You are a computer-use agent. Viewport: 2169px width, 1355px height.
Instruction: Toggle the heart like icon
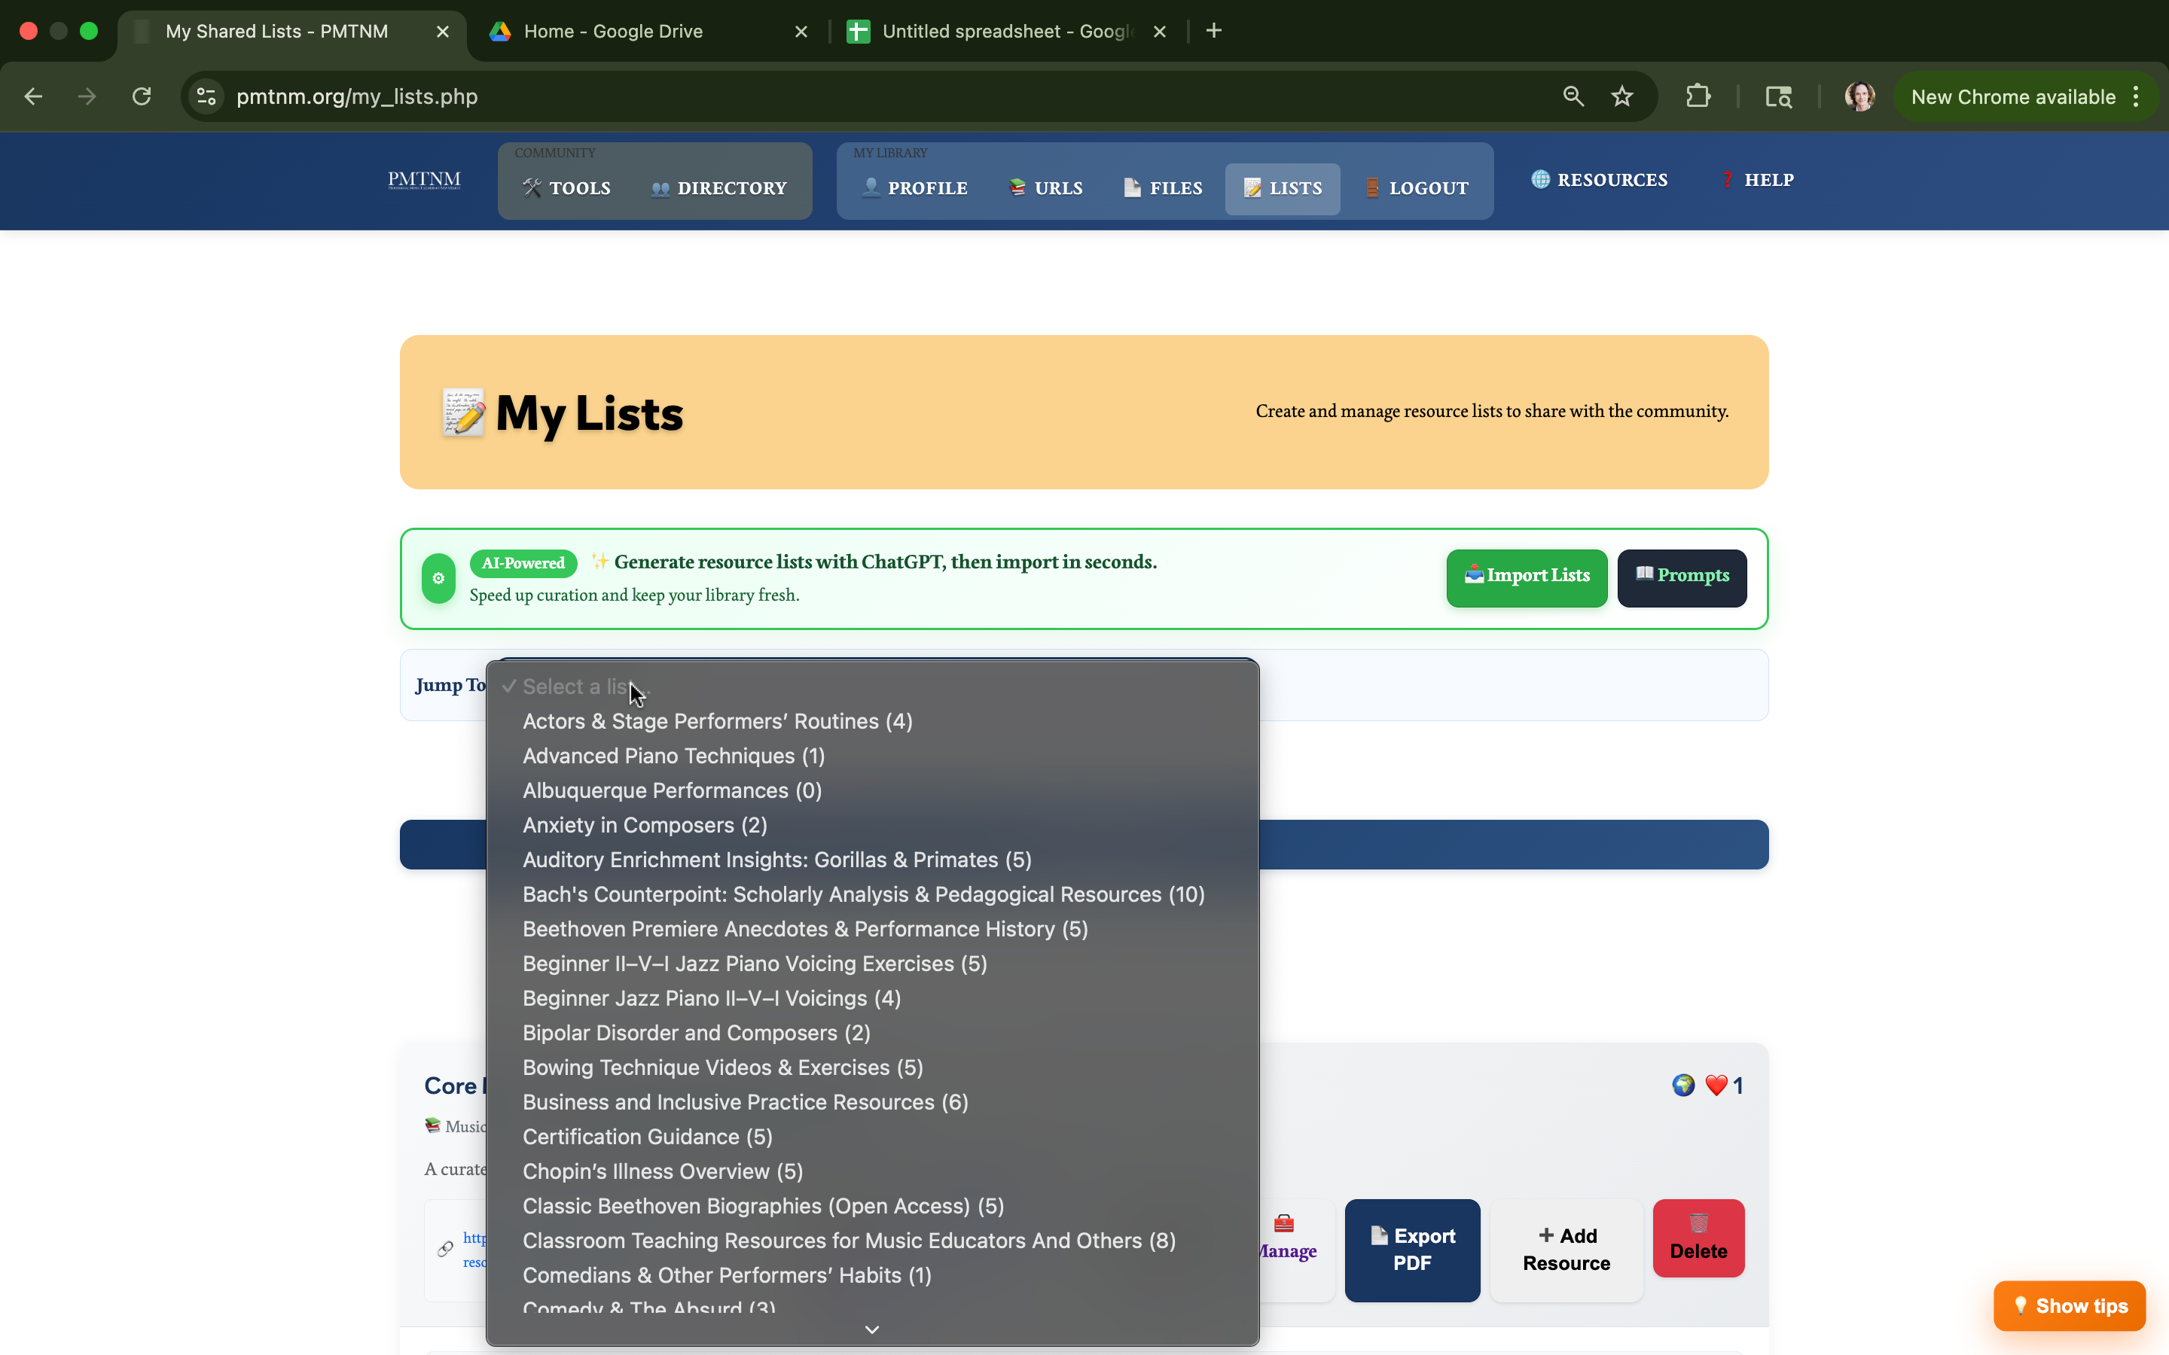tap(1716, 1086)
